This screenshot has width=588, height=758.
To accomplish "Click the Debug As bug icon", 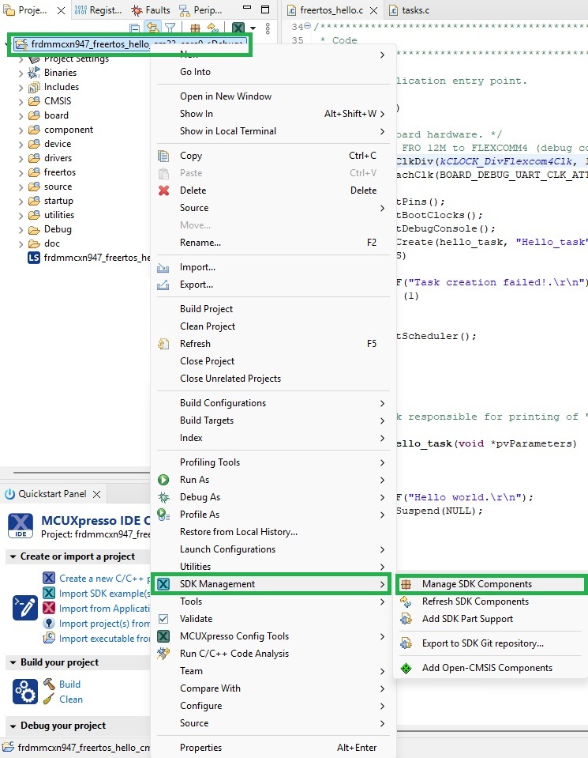I will pos(163,497).
